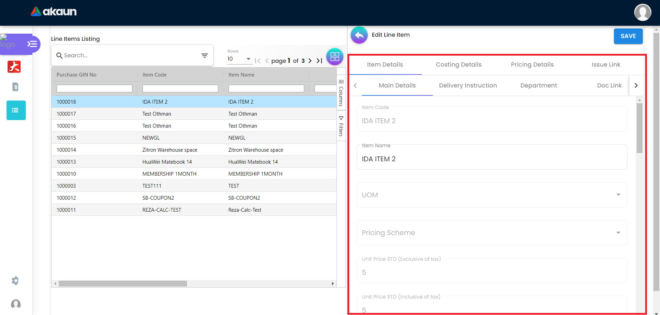Click the search filter options icon
Image resolution: width=660 pixels, height=315 pixels.
[205, 56]
